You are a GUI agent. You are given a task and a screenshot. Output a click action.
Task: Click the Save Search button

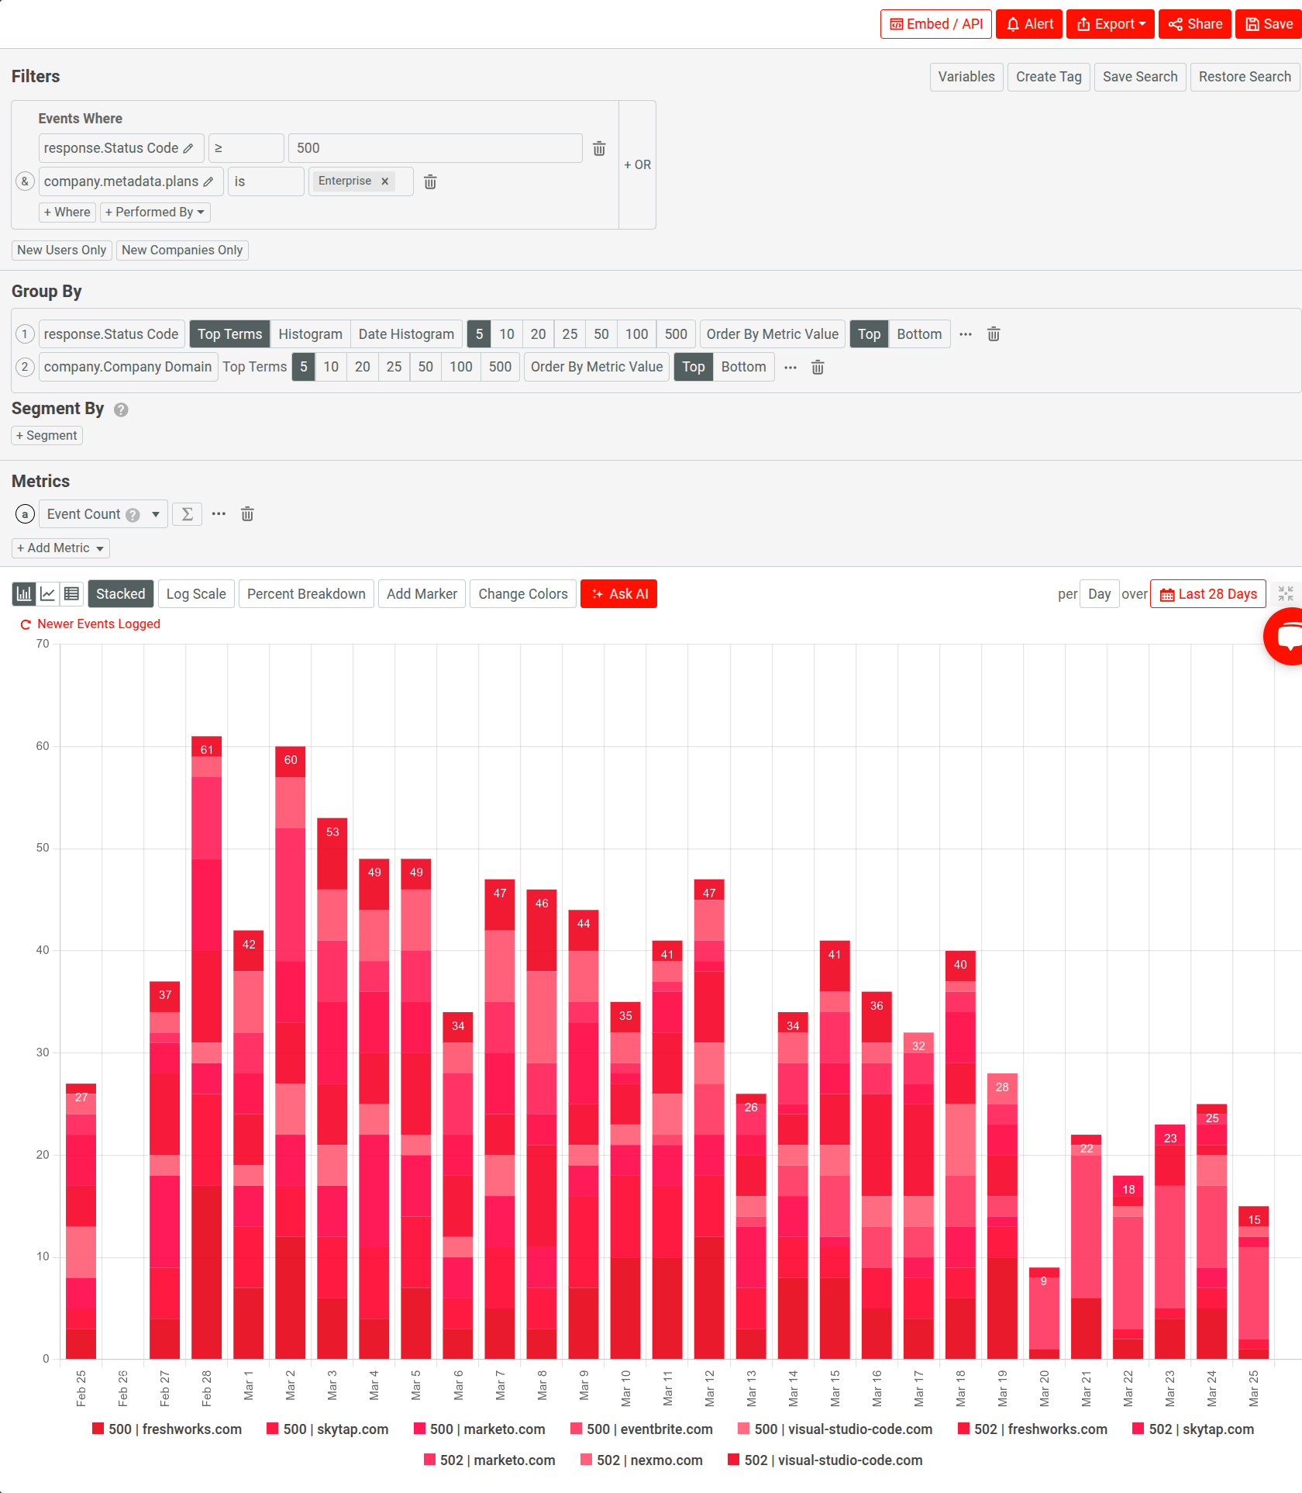[x=1139, y=77]
